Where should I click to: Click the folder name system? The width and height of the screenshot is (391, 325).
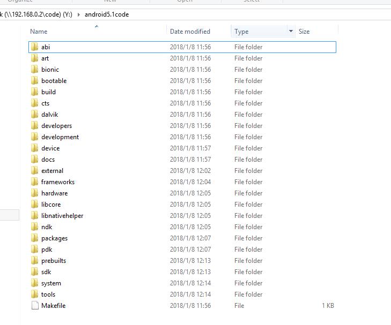click(x=51, y=283)
